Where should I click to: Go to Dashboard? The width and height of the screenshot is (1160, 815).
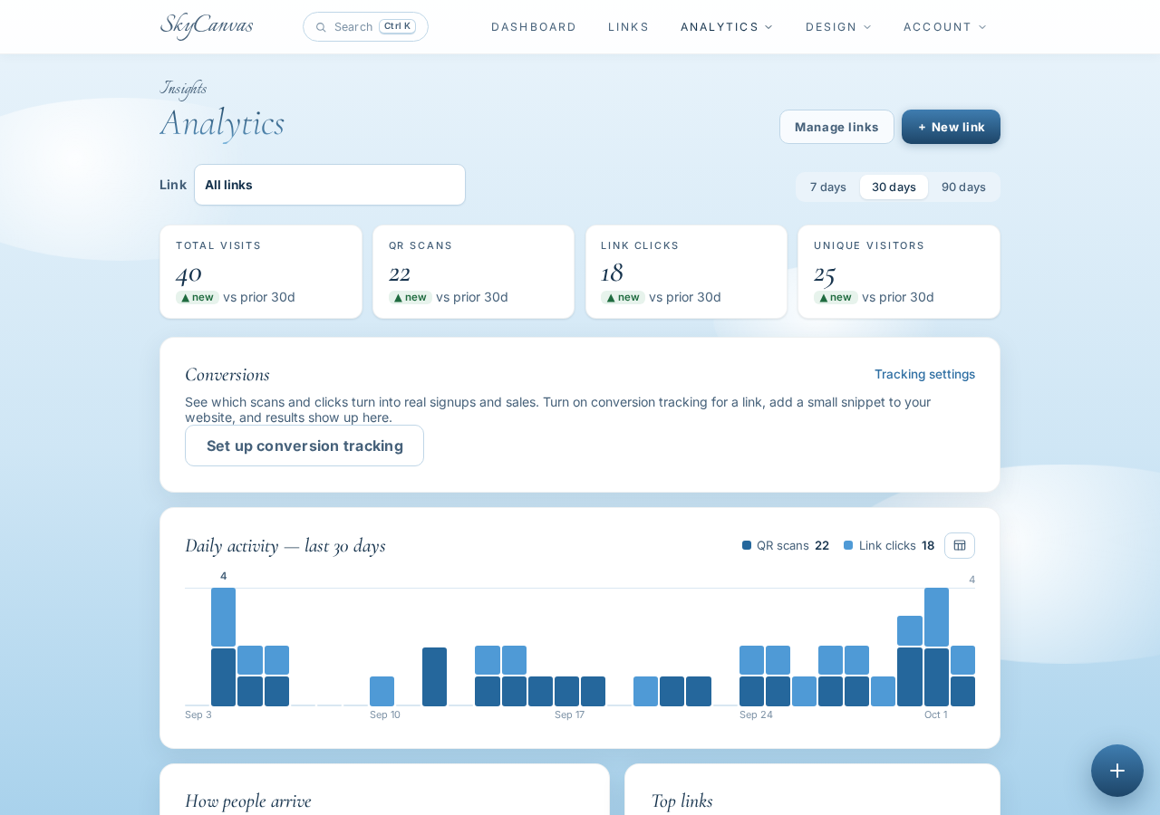point(534,27)
